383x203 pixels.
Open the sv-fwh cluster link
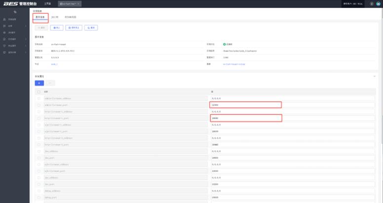(x=234, y=64)
